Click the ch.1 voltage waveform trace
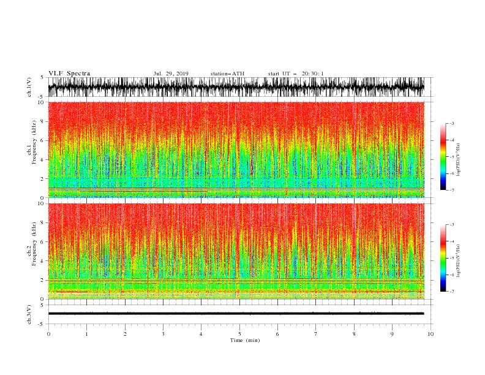Screen dimensions: 485x375 [x=236, y=87]
